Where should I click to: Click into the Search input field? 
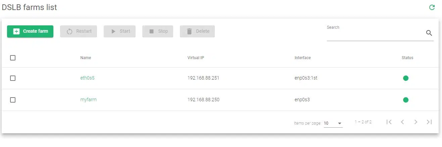tap(374, 34)
